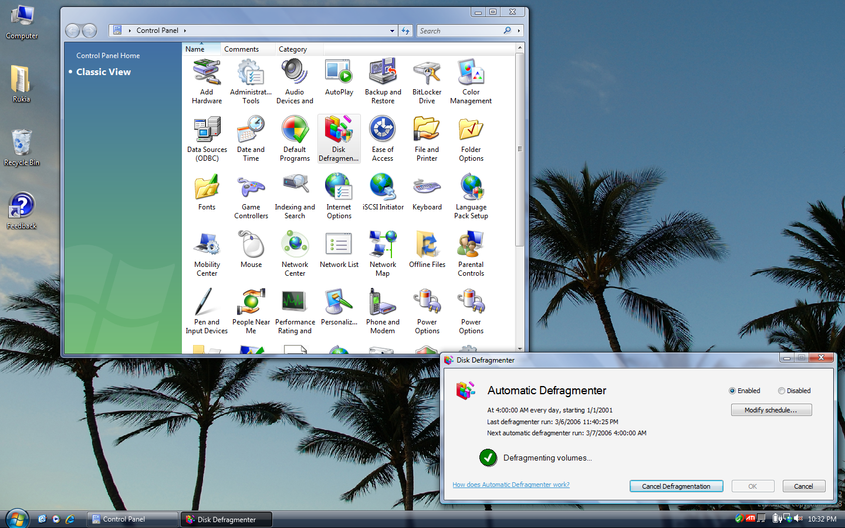845x528 pixels.
Task: Open the Disk Defragmenter control panel icon
Action: click(339, 138)
